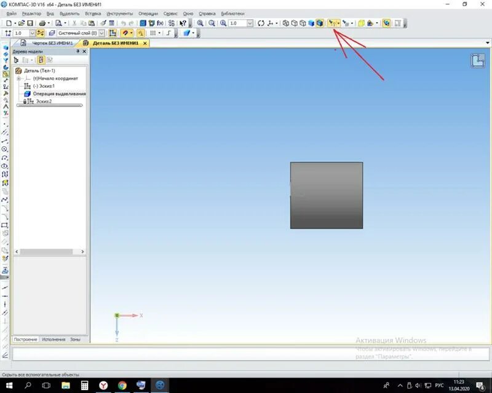Screen dimensions: 492x393
Task: Open Chrome from the taskbar
Action: [122, 385]
